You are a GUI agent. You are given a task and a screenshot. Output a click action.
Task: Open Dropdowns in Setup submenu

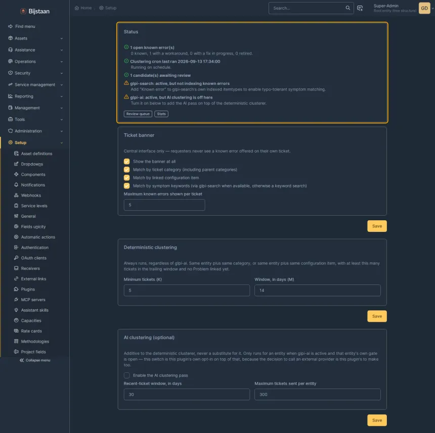tap(32, 164)
